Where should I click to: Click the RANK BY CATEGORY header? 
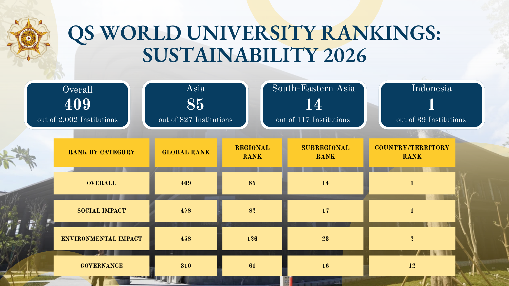[x=102, y=152]
